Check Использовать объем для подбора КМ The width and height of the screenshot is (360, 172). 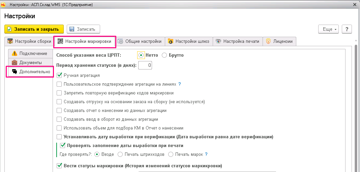coord(59,128)
